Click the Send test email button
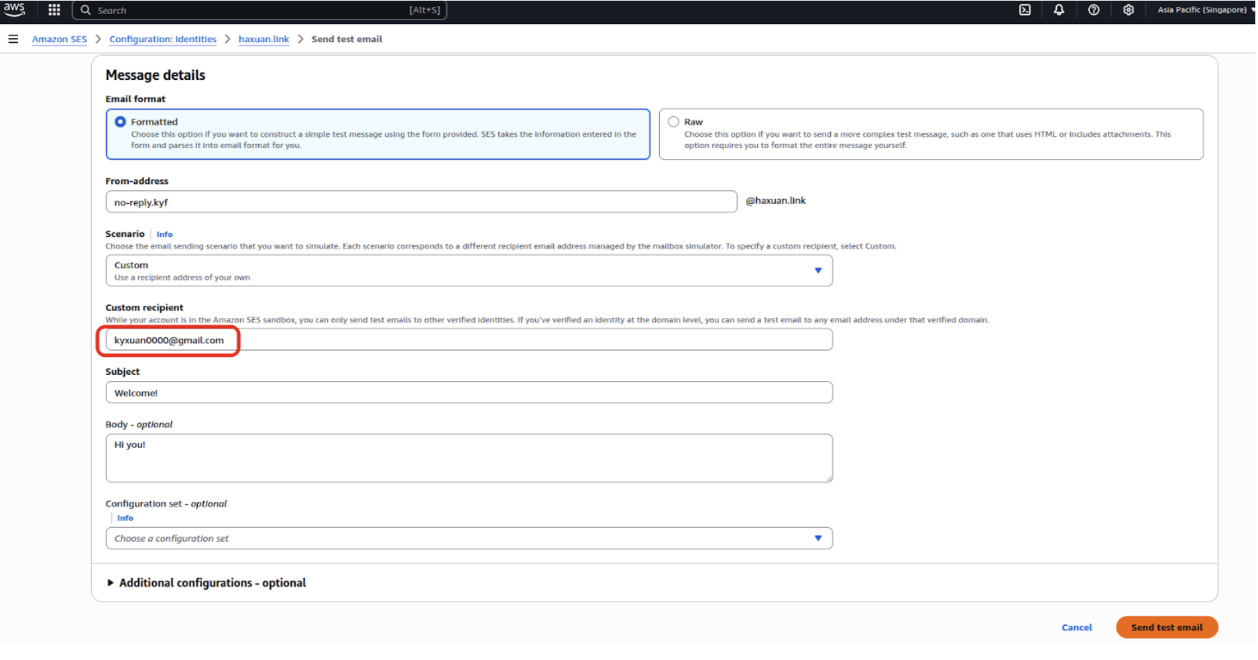1258x660 pixels. click(x=1166, y=627)
